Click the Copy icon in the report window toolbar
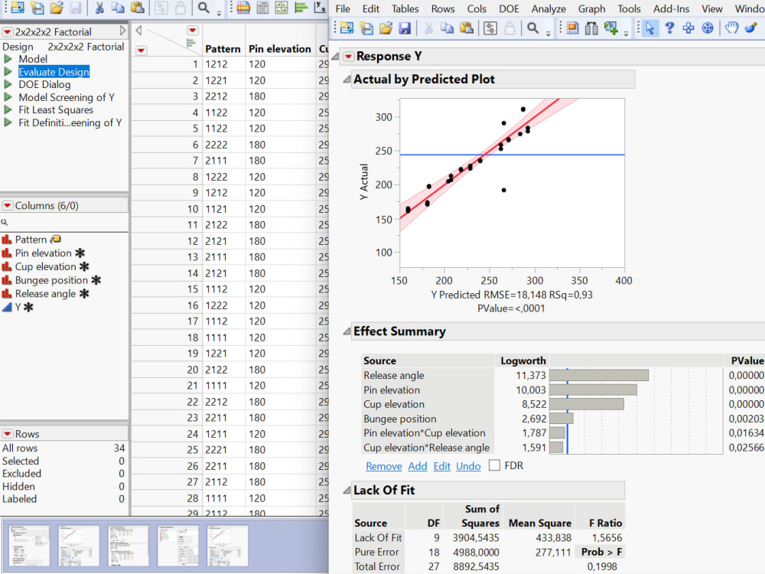This screenshot has width=765, height=574. [x=447, y=28]
